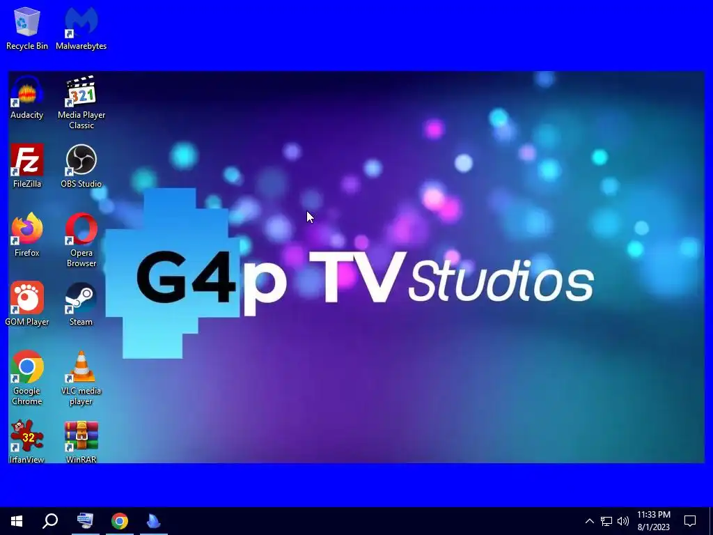
Task: Select the IrfanView desktop shortcut
Action: [x=27, y=442]
